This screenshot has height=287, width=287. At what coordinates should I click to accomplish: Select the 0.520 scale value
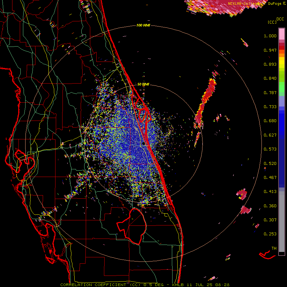pos(270,164)
